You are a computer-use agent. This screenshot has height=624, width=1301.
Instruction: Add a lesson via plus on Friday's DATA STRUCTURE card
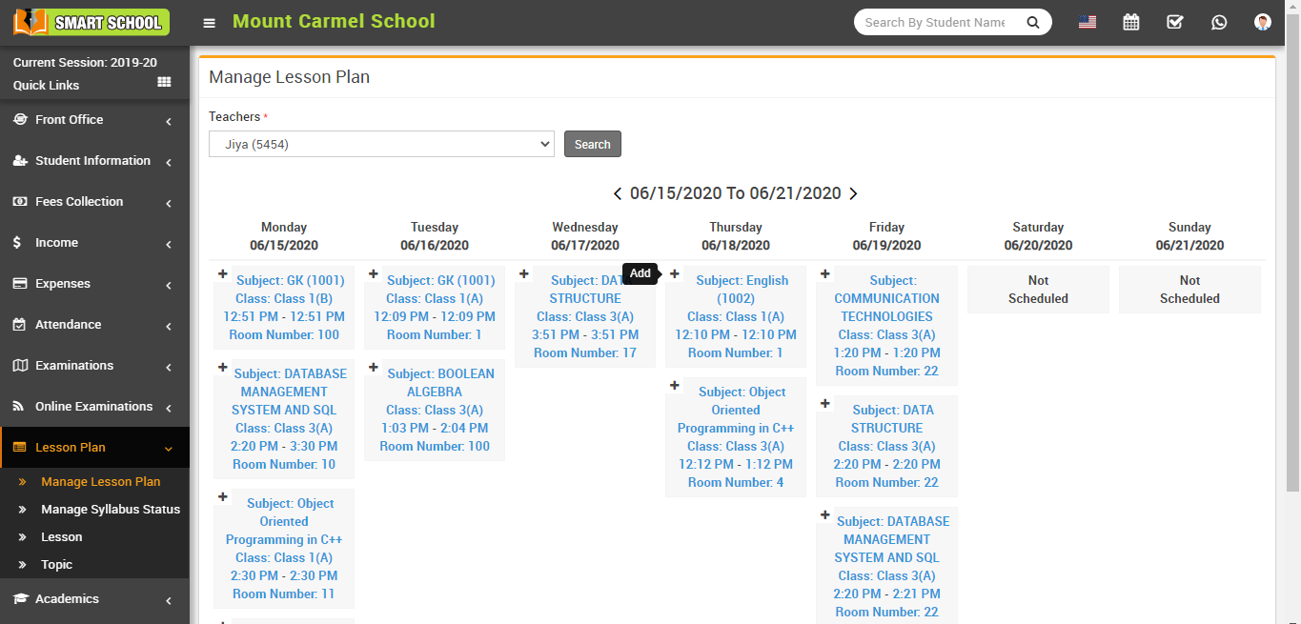coord(824,403)
